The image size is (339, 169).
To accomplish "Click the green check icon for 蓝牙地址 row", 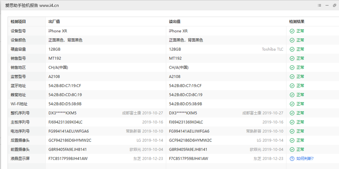I will (x=292, y=86).
